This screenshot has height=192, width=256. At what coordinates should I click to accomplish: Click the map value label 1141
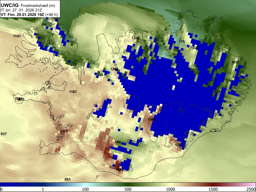(x=17, y=36)
